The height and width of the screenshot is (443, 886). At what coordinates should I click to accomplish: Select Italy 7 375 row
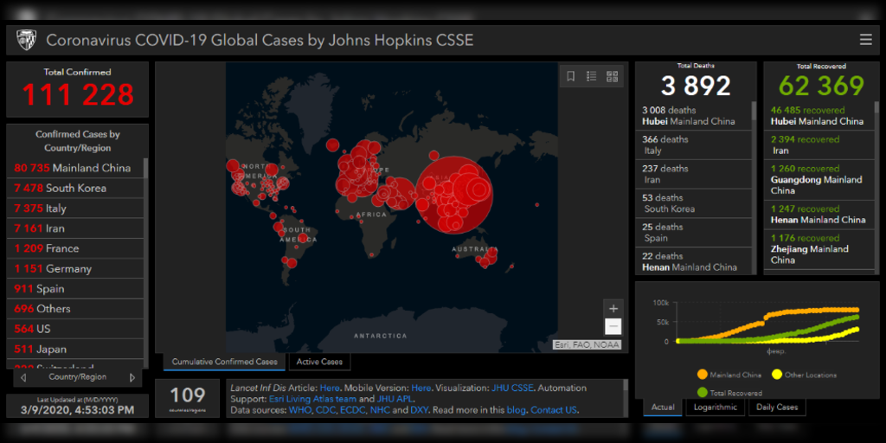(75, 209)
